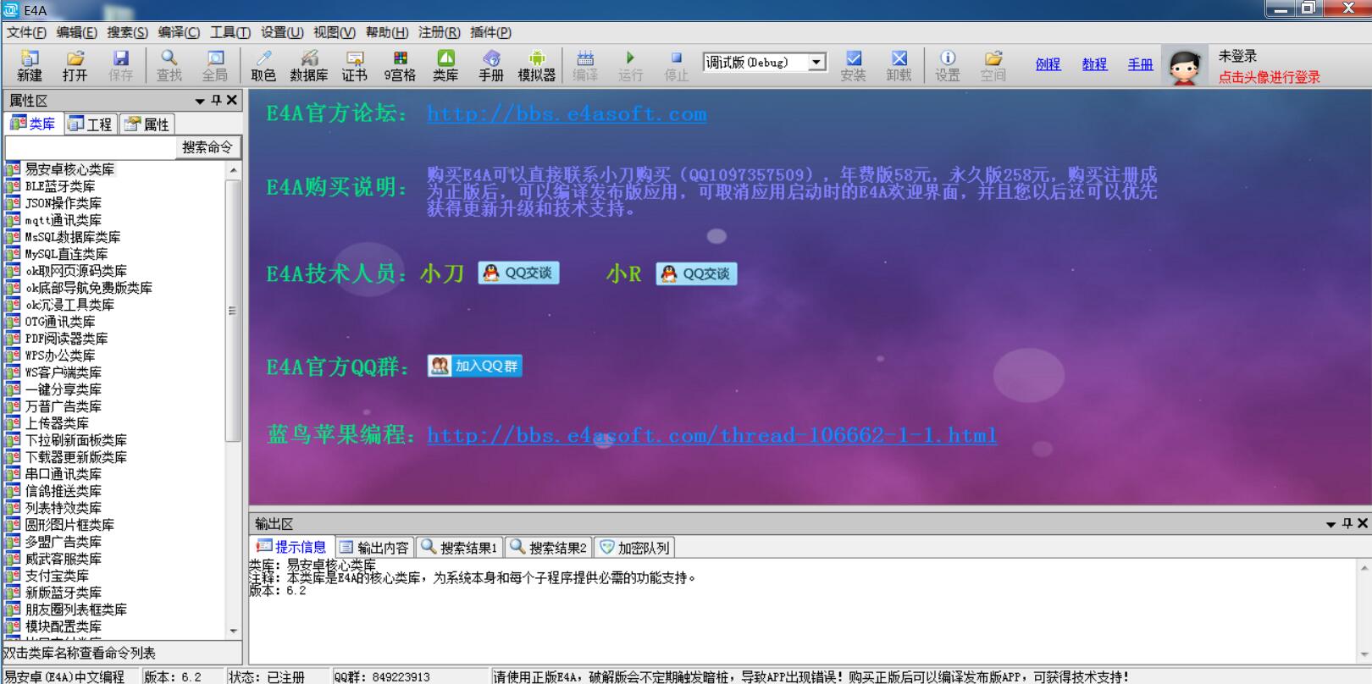Start the Android 模拟器 emulator
Image resolution: width=1372 pixels, height=684 pixels.
point(537,65)
